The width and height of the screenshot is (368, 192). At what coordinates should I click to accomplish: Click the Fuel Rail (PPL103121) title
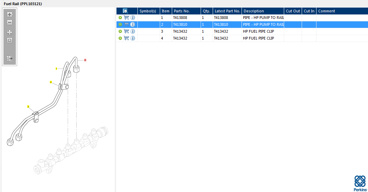[23, 4]
